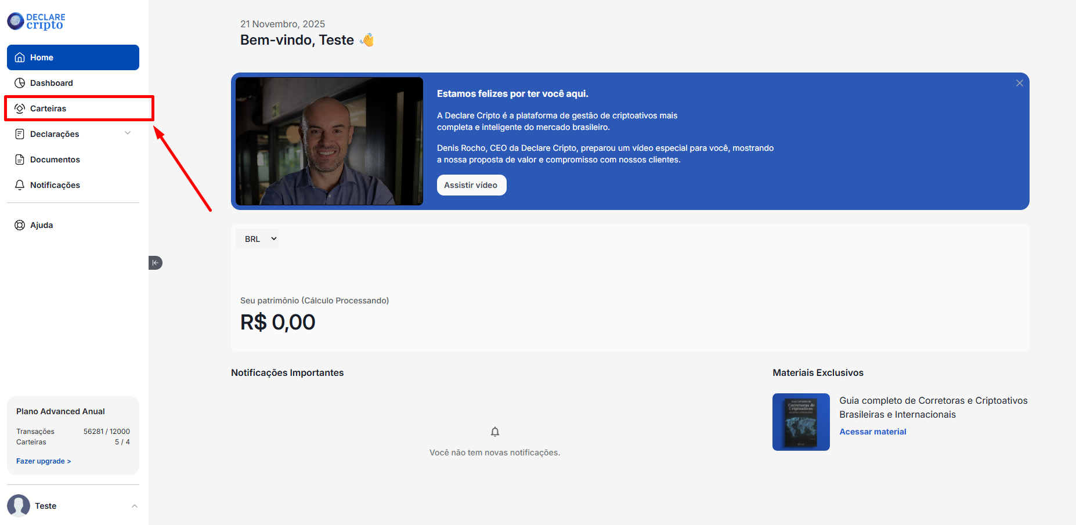Image resolution: width=1076 pixels, height=525 pixels.
Task: Click the Notificações bell icon in sidebar
Action: click(x=20, y=185)
